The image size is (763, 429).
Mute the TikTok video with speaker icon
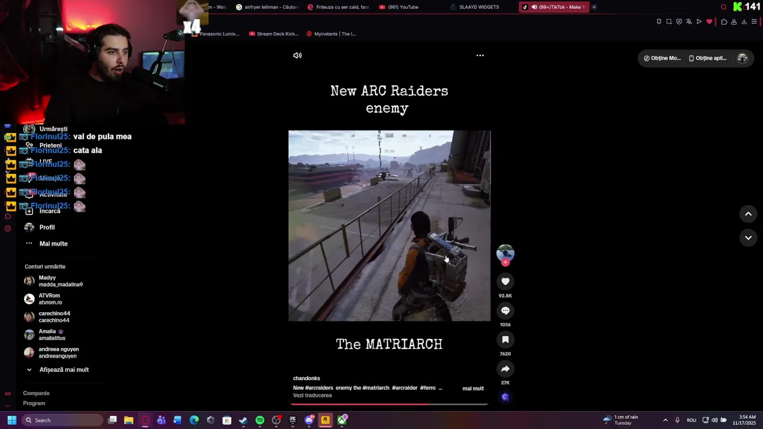click(297, 55)
